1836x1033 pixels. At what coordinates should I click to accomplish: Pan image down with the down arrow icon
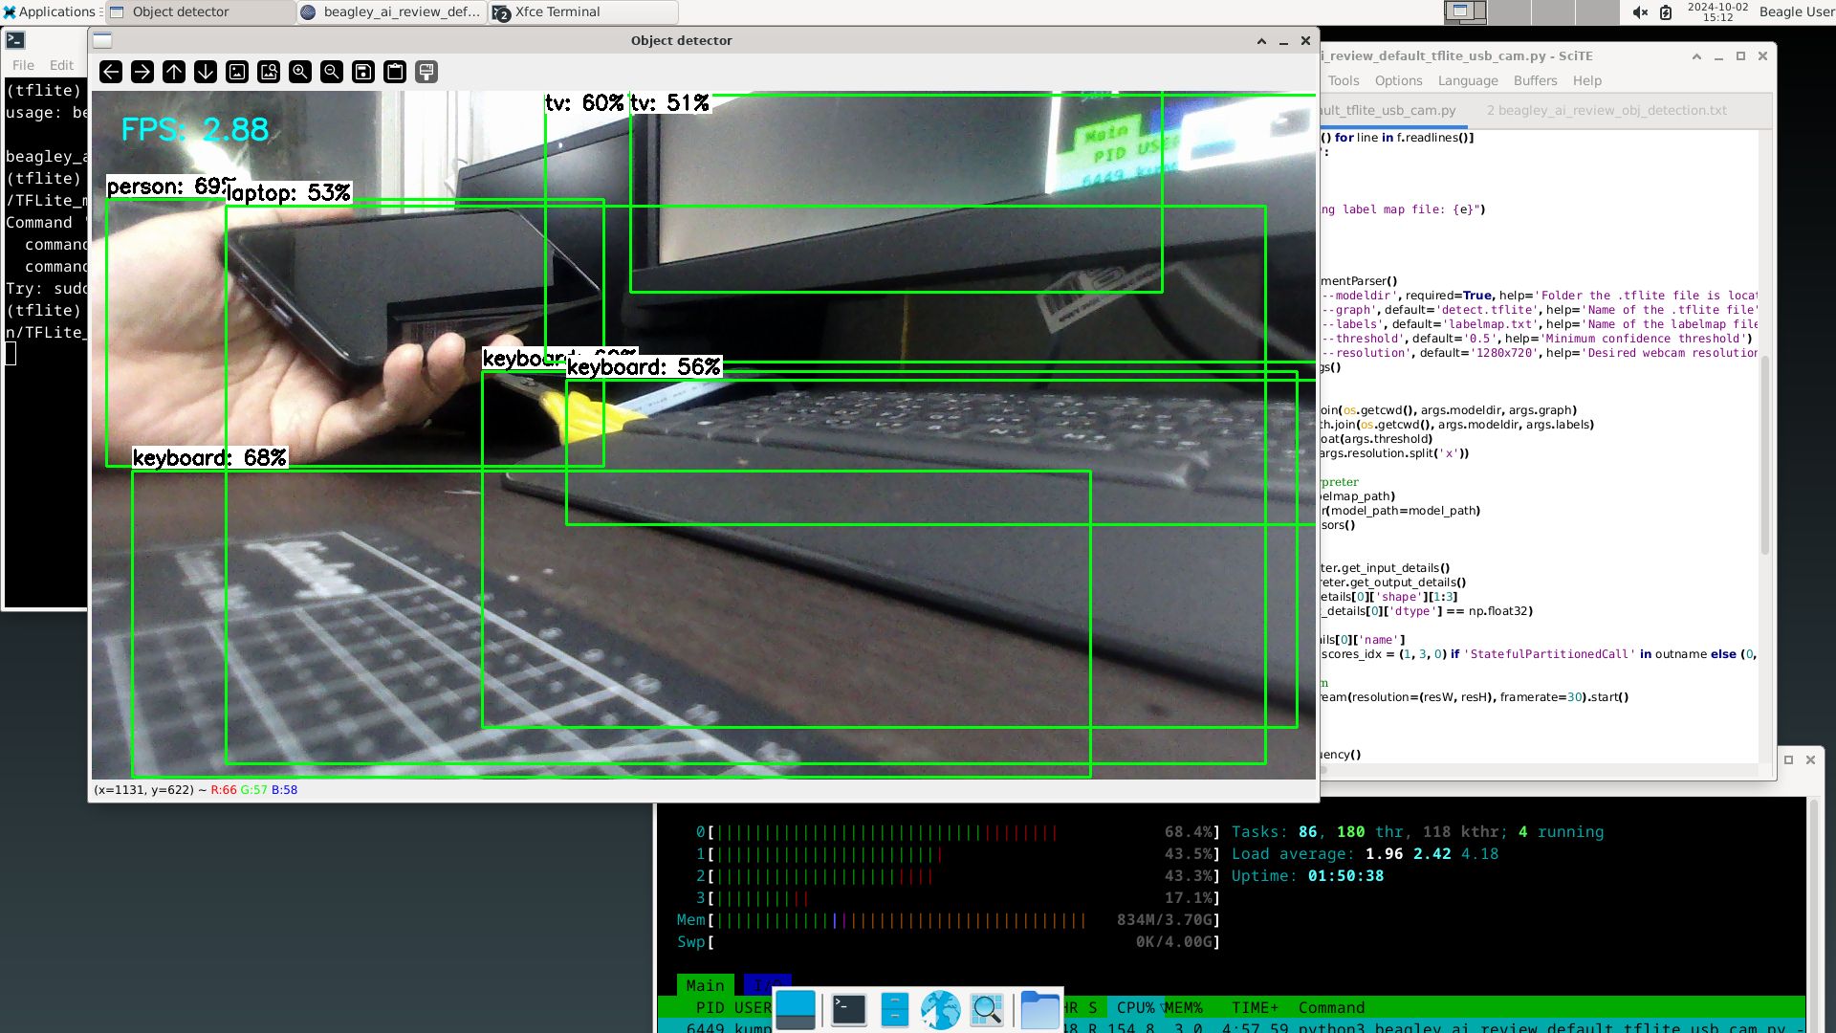pos(206,72)
